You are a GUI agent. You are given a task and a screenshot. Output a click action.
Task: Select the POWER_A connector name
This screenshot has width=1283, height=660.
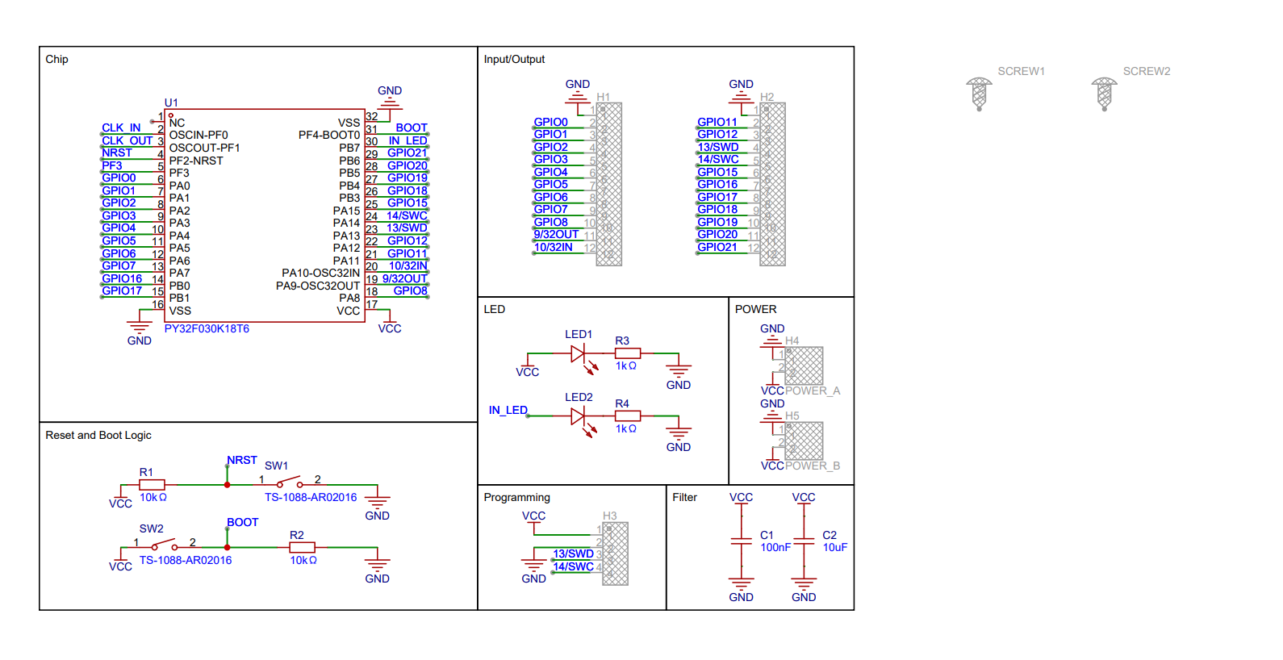(813, 391)
